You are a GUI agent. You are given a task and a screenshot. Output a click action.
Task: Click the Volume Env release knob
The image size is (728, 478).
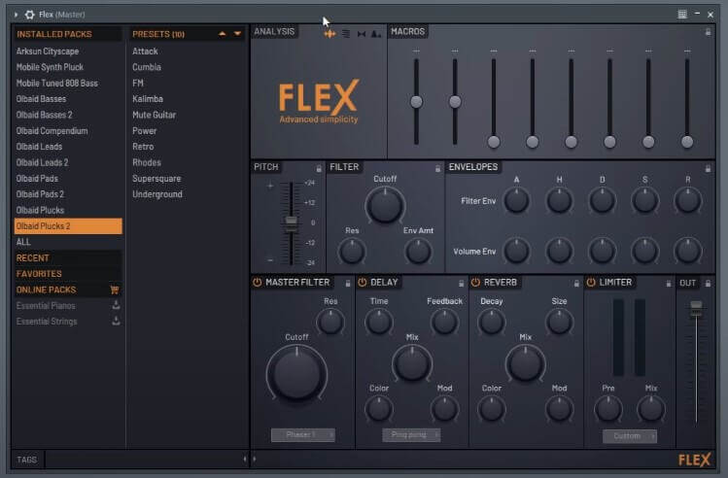point(687,250)
